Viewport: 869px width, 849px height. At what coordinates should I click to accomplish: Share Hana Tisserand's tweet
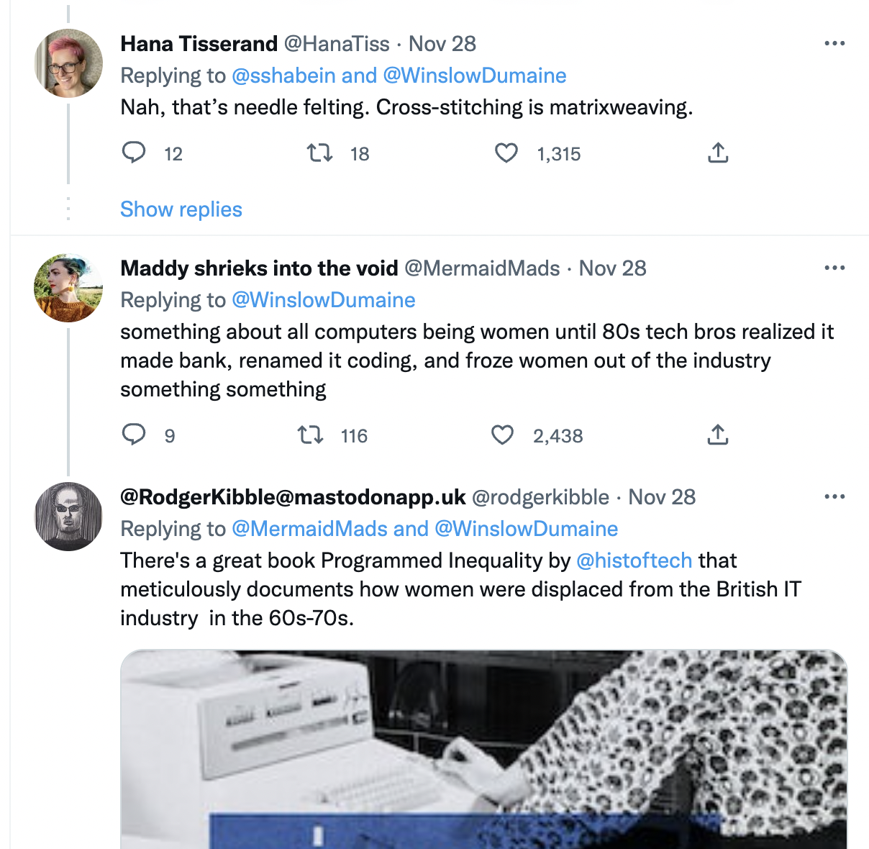pyautogui.click(x=718, y=153)
